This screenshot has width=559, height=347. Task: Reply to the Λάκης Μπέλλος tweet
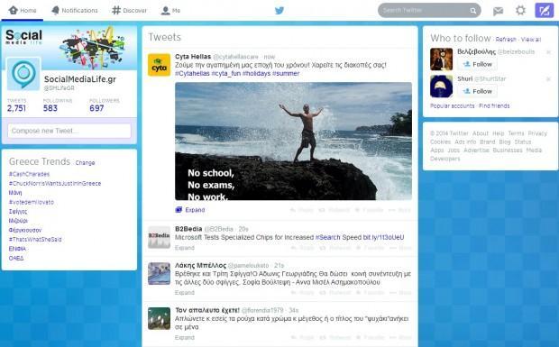coord(302,293)
